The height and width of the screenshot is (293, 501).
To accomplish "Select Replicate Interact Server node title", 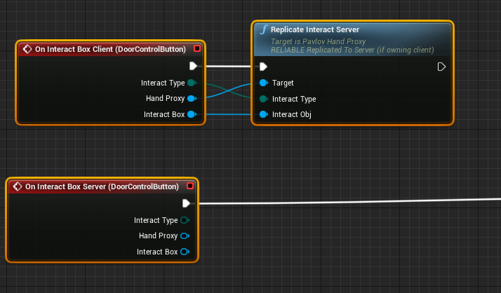I will pos(315,29).
